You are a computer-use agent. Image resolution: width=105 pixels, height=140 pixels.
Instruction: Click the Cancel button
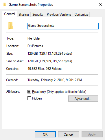pos(69,134)
